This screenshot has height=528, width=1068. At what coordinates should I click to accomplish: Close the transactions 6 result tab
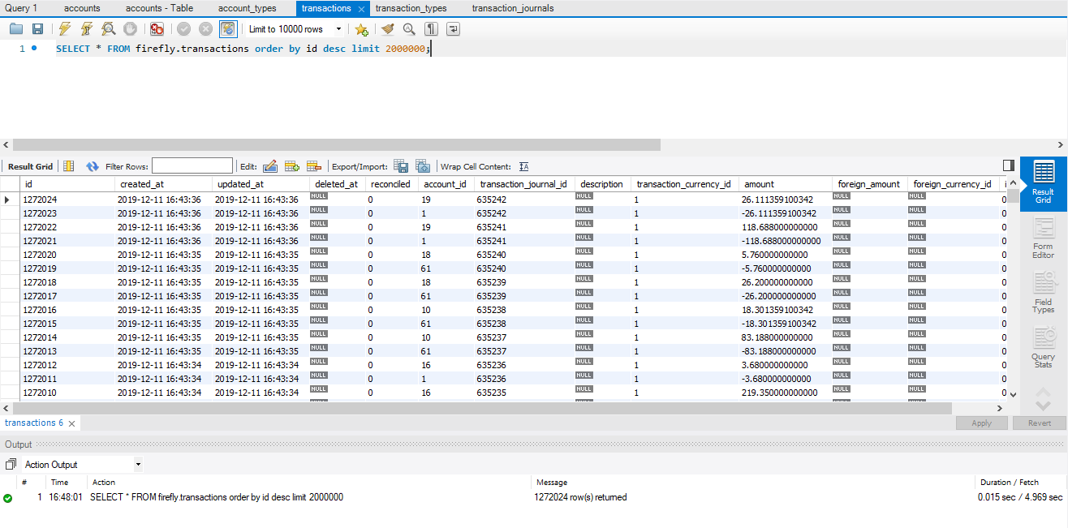[72, 423]
